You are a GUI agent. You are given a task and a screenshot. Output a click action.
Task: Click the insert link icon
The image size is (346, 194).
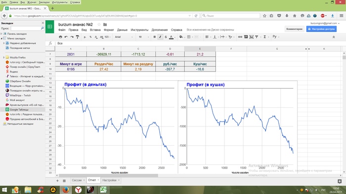pyautogui.click(x=240, y=37)
